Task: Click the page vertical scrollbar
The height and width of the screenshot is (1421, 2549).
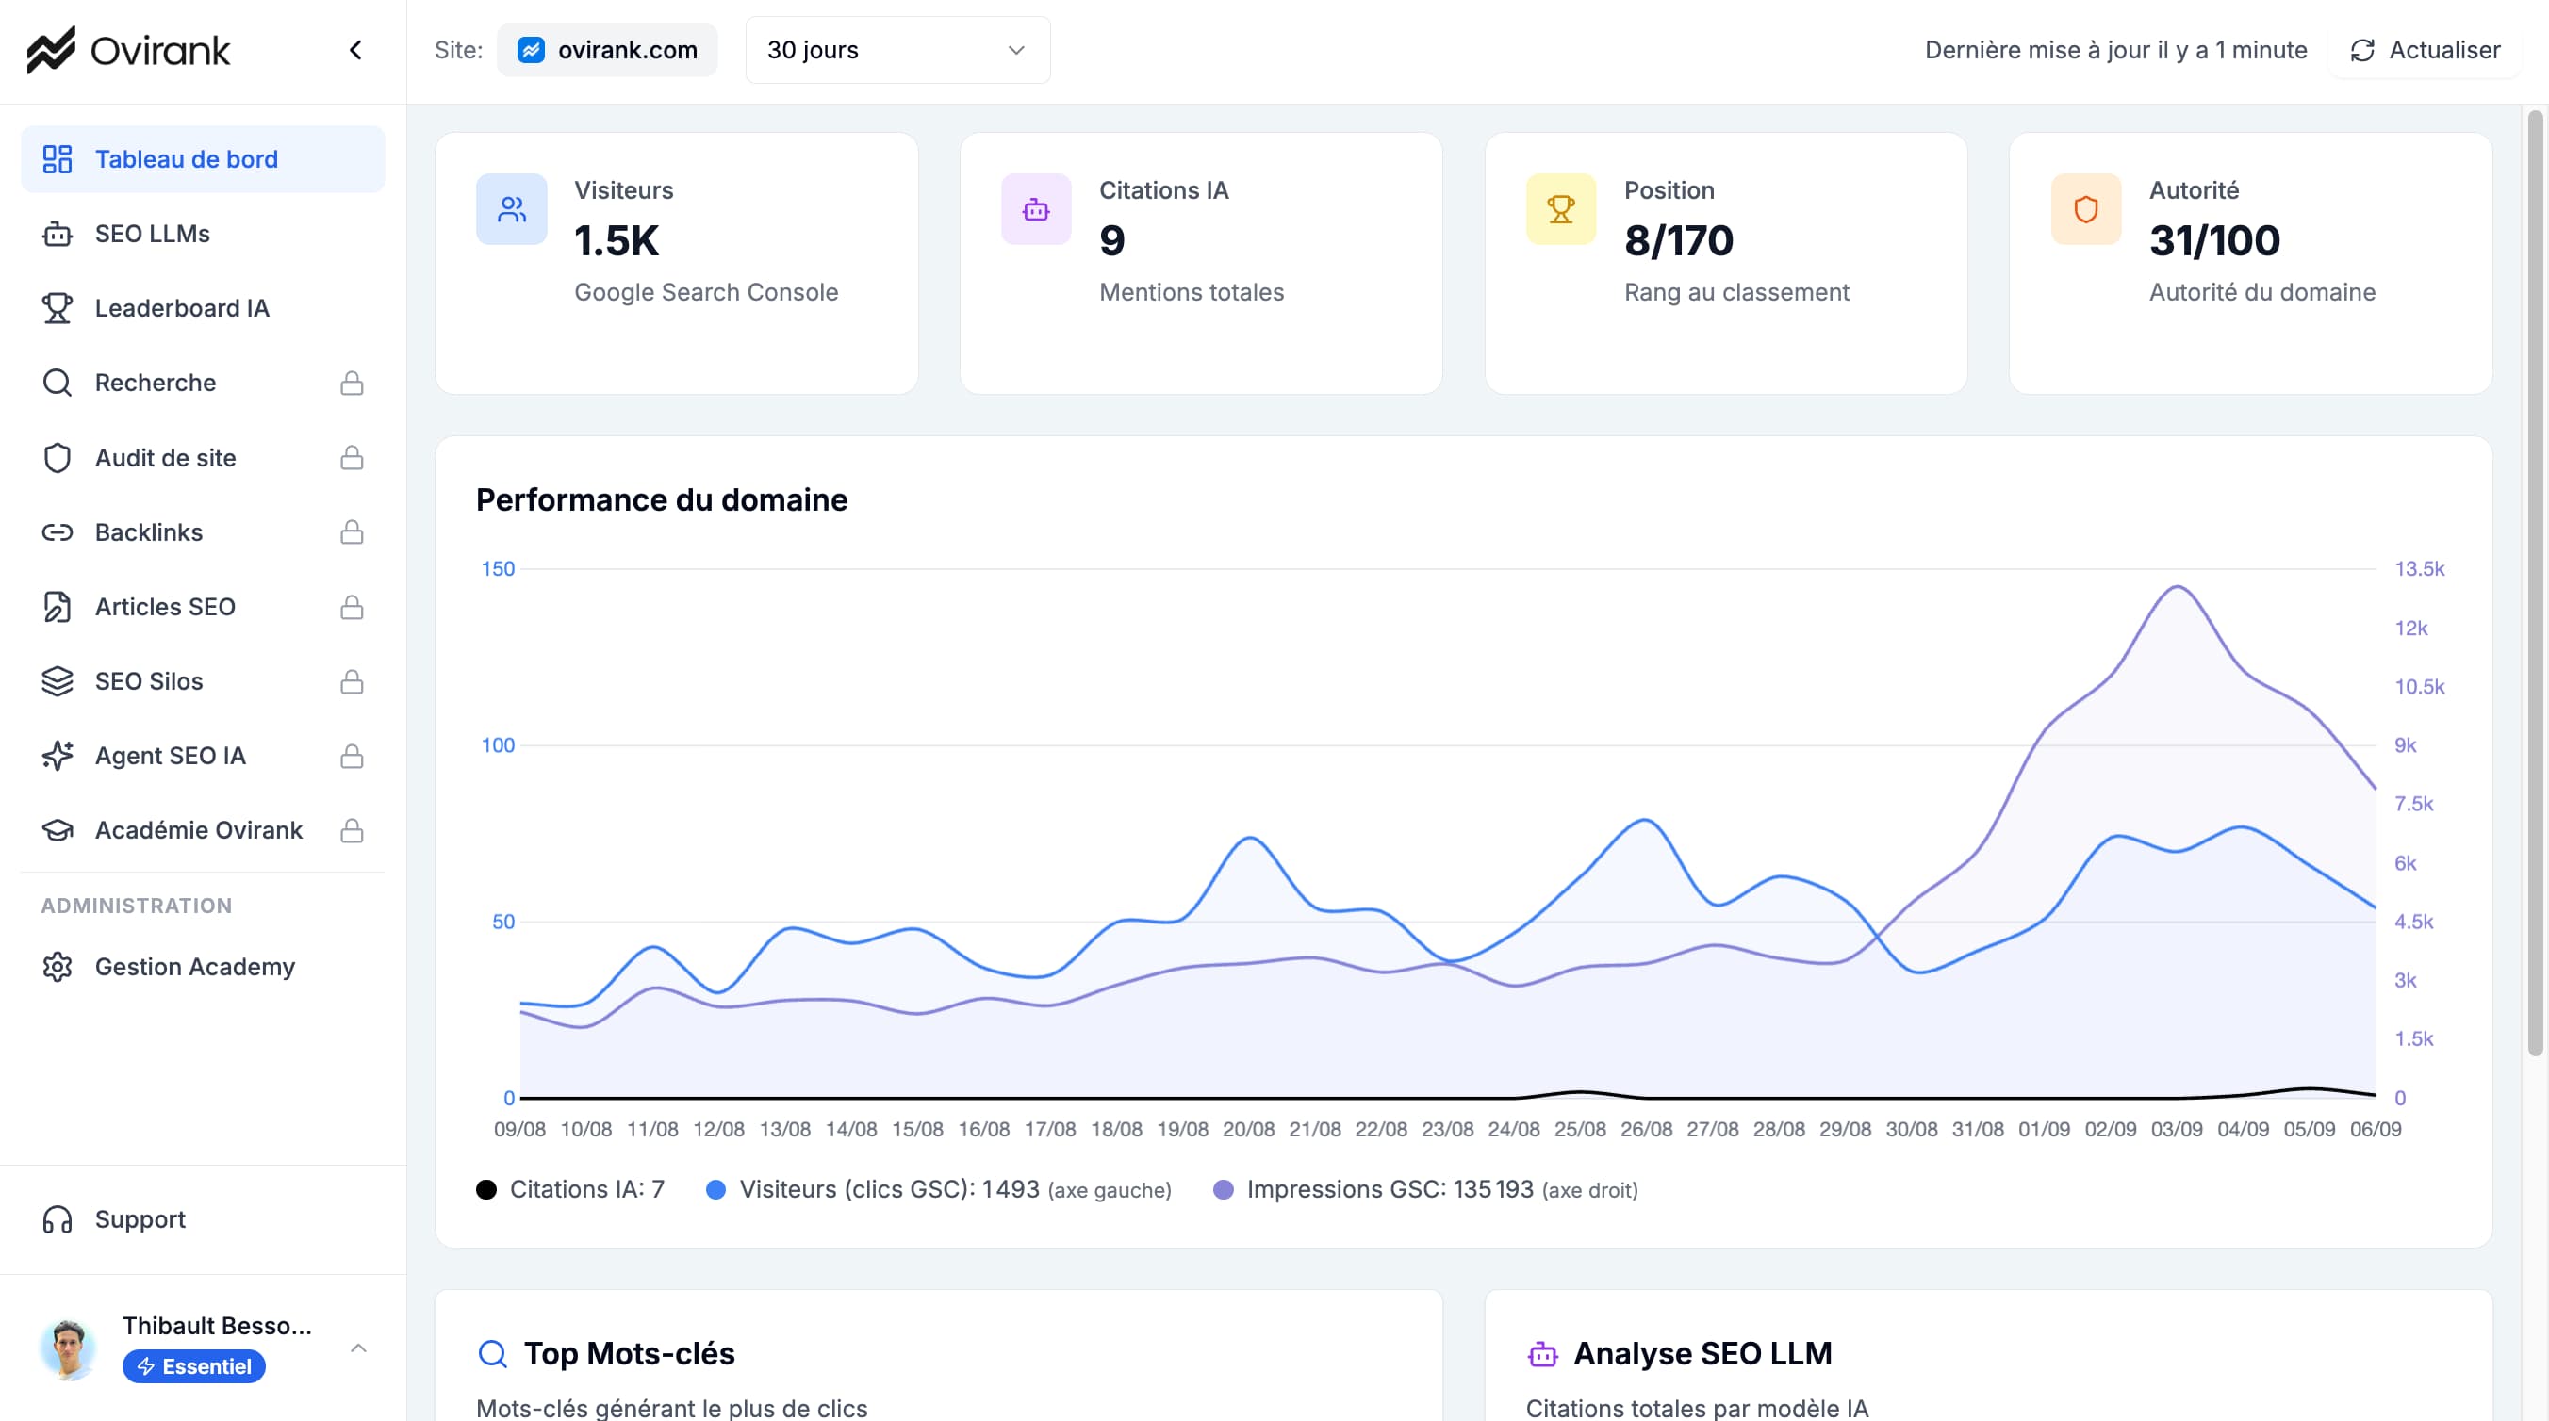Action: coord(2534,583)
